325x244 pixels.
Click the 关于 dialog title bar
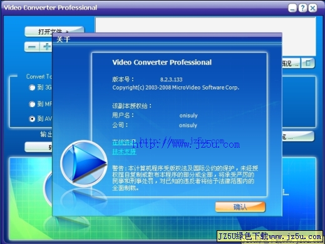point(167,39)
